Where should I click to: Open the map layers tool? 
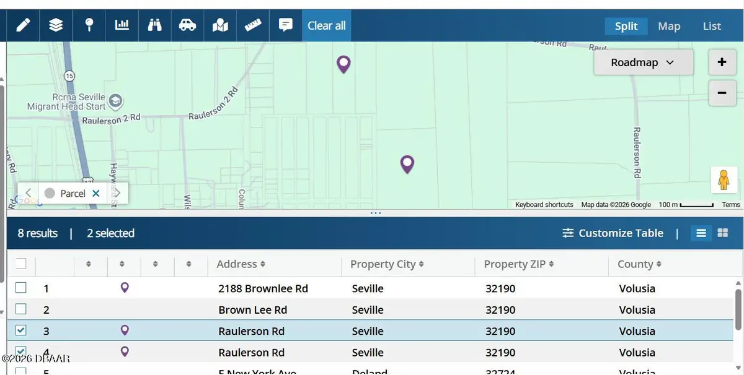(x=56, y=25)
